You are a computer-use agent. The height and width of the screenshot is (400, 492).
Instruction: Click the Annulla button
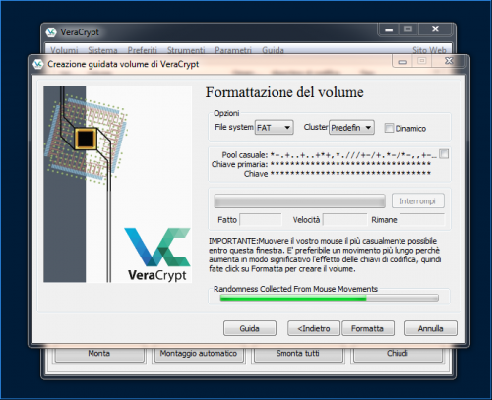click(431, 328)
